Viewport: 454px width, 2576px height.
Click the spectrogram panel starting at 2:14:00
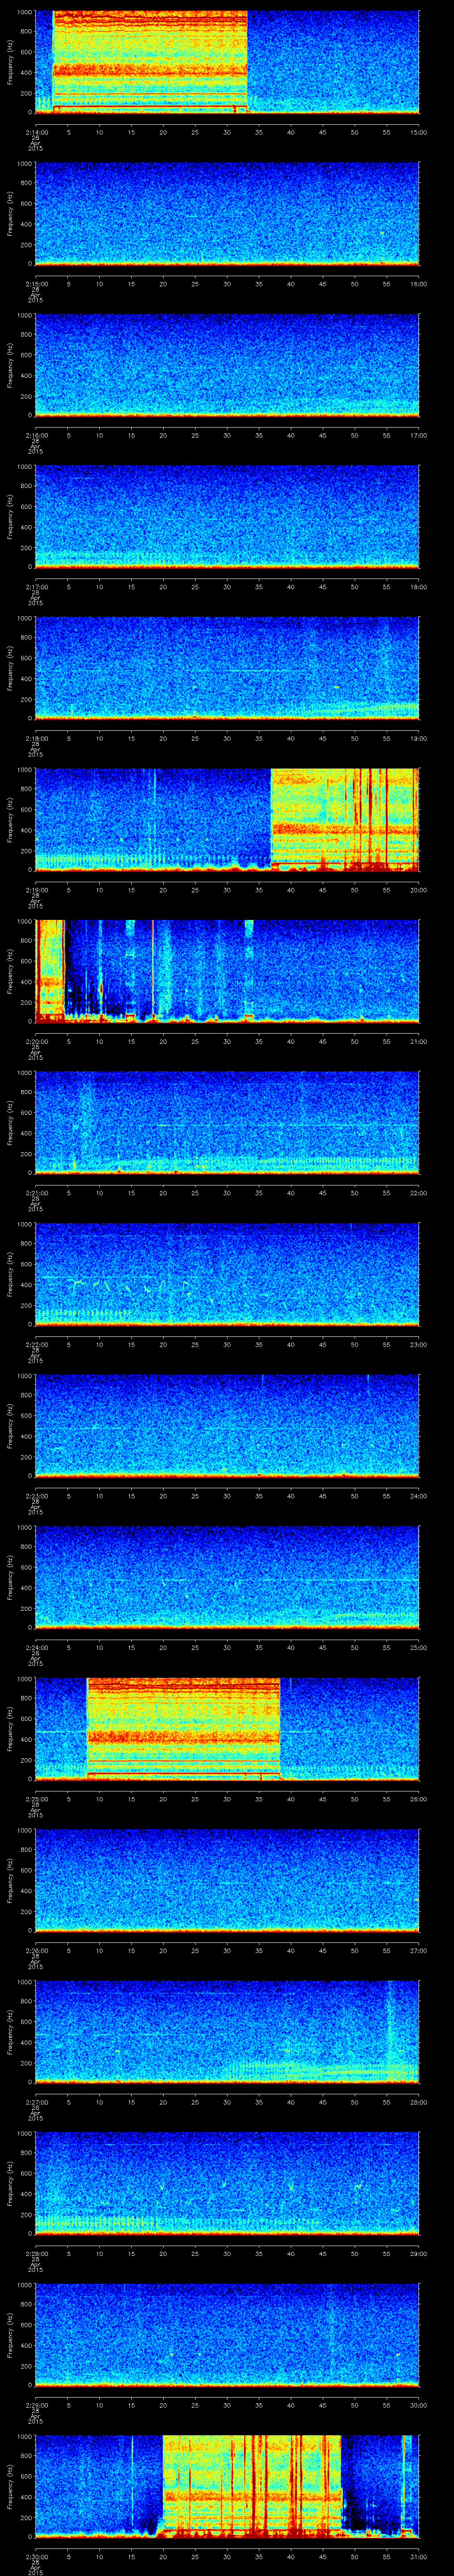[227, 62]
